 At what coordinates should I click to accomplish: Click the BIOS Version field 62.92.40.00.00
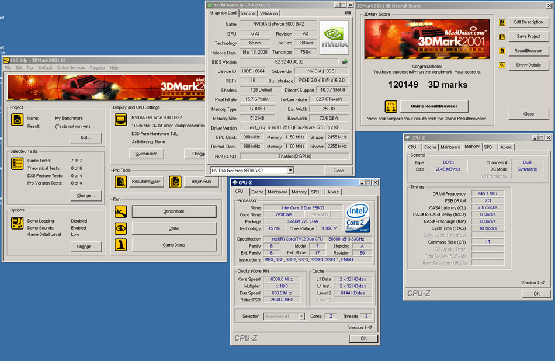pyautogui.click(x=289, y=61)
